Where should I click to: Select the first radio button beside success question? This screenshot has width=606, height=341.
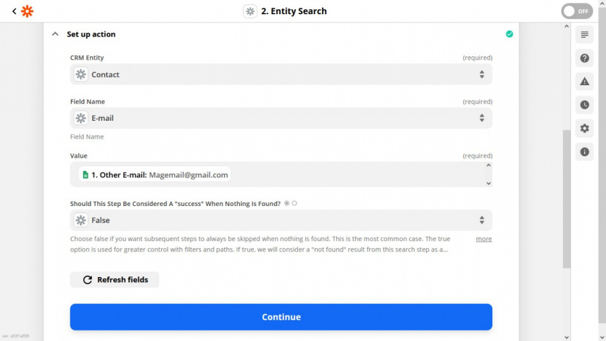click(x=287, y=204)
